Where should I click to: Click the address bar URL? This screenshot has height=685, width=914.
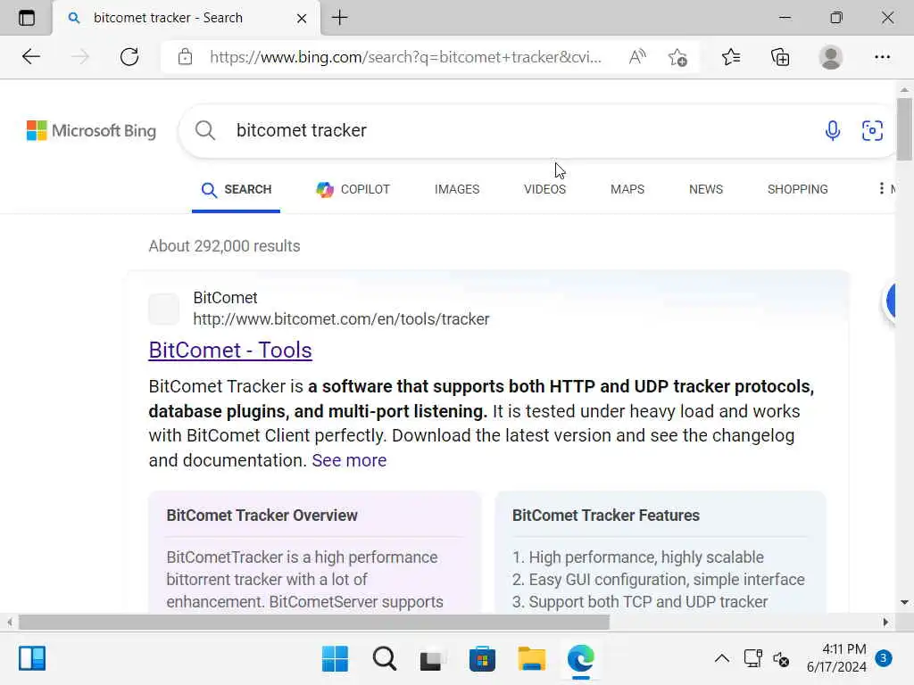pyautogui.click(x=405, y=57)
